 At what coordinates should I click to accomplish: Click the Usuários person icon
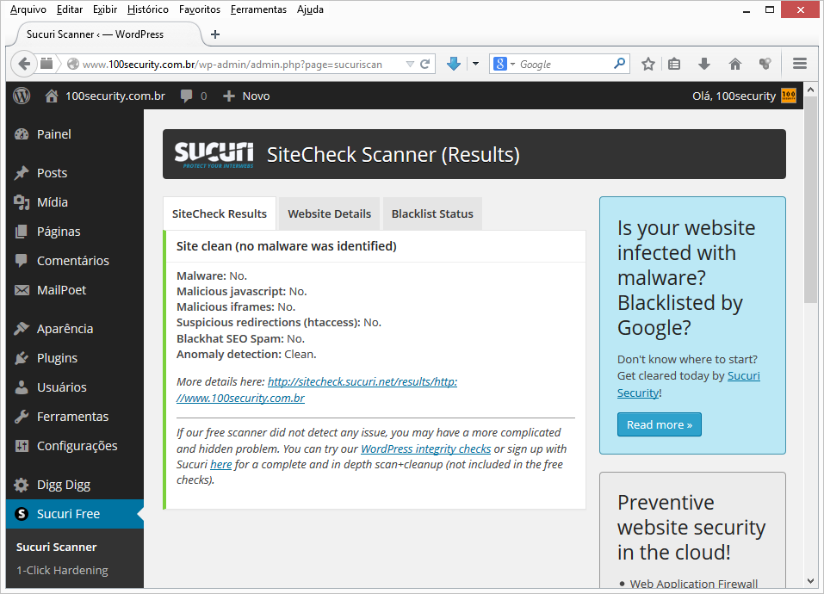pos(22,387)
